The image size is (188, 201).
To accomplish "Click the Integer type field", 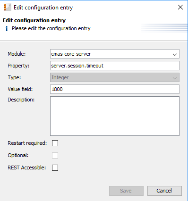I will pos(115,77).
